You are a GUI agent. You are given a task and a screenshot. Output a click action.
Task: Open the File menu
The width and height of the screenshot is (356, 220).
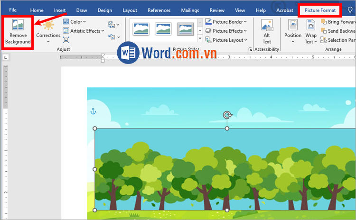click(13, 10)
